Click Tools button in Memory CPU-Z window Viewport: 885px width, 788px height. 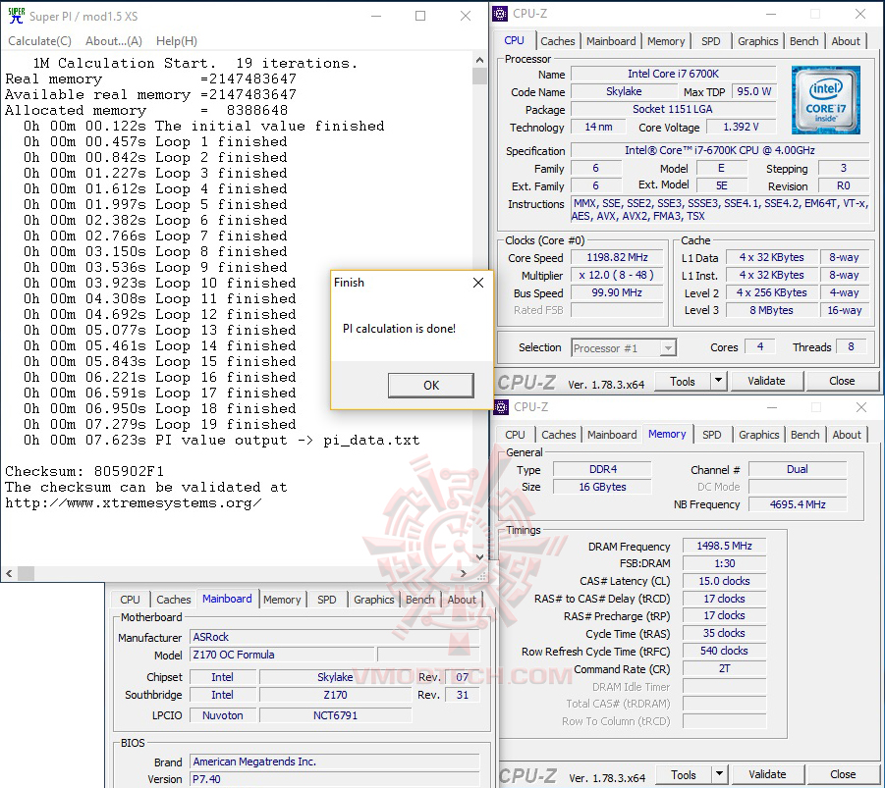(x=684, y=775)
